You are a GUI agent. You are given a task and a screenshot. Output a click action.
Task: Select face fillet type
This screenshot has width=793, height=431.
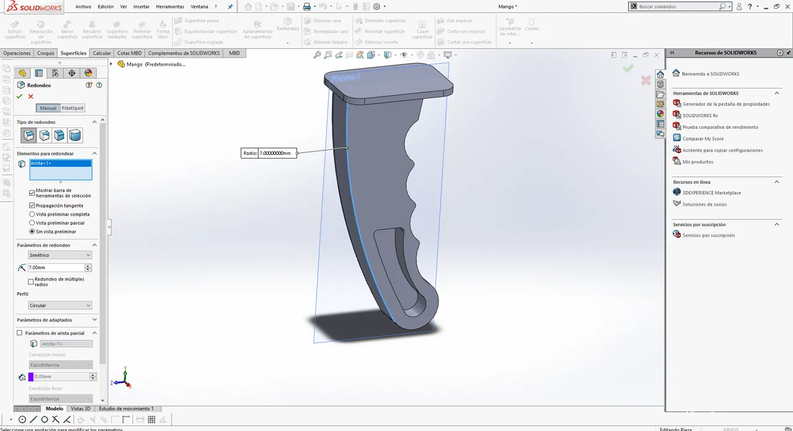click(59, 135)
